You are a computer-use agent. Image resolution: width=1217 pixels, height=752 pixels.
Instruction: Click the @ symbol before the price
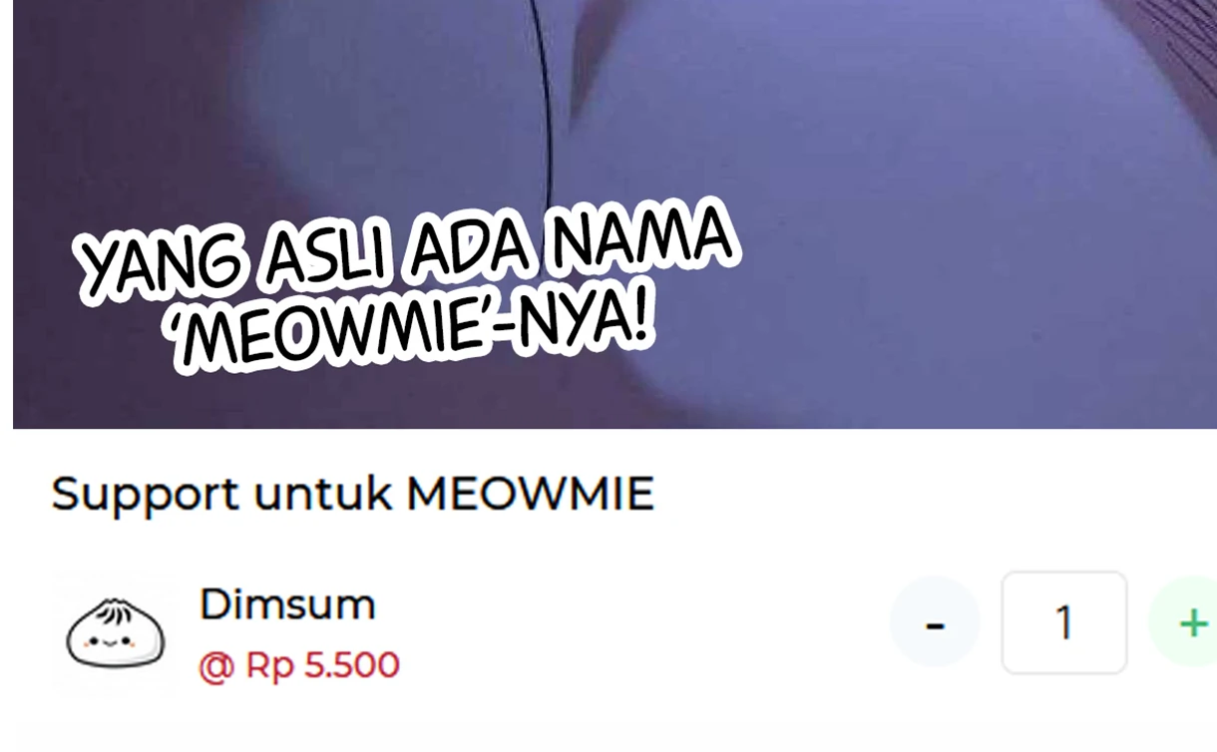215,666
